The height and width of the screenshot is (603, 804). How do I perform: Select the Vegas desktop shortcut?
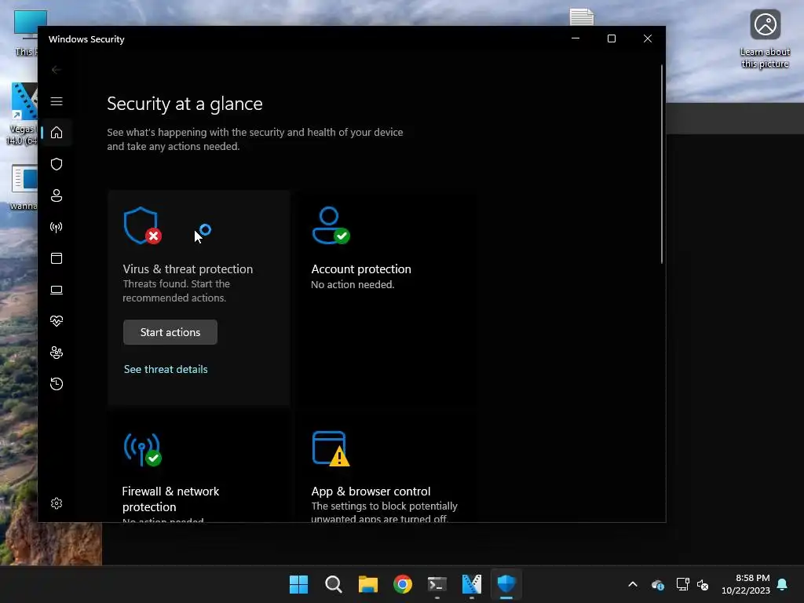23,114
